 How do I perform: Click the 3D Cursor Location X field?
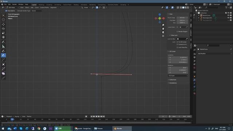(178, 57)
